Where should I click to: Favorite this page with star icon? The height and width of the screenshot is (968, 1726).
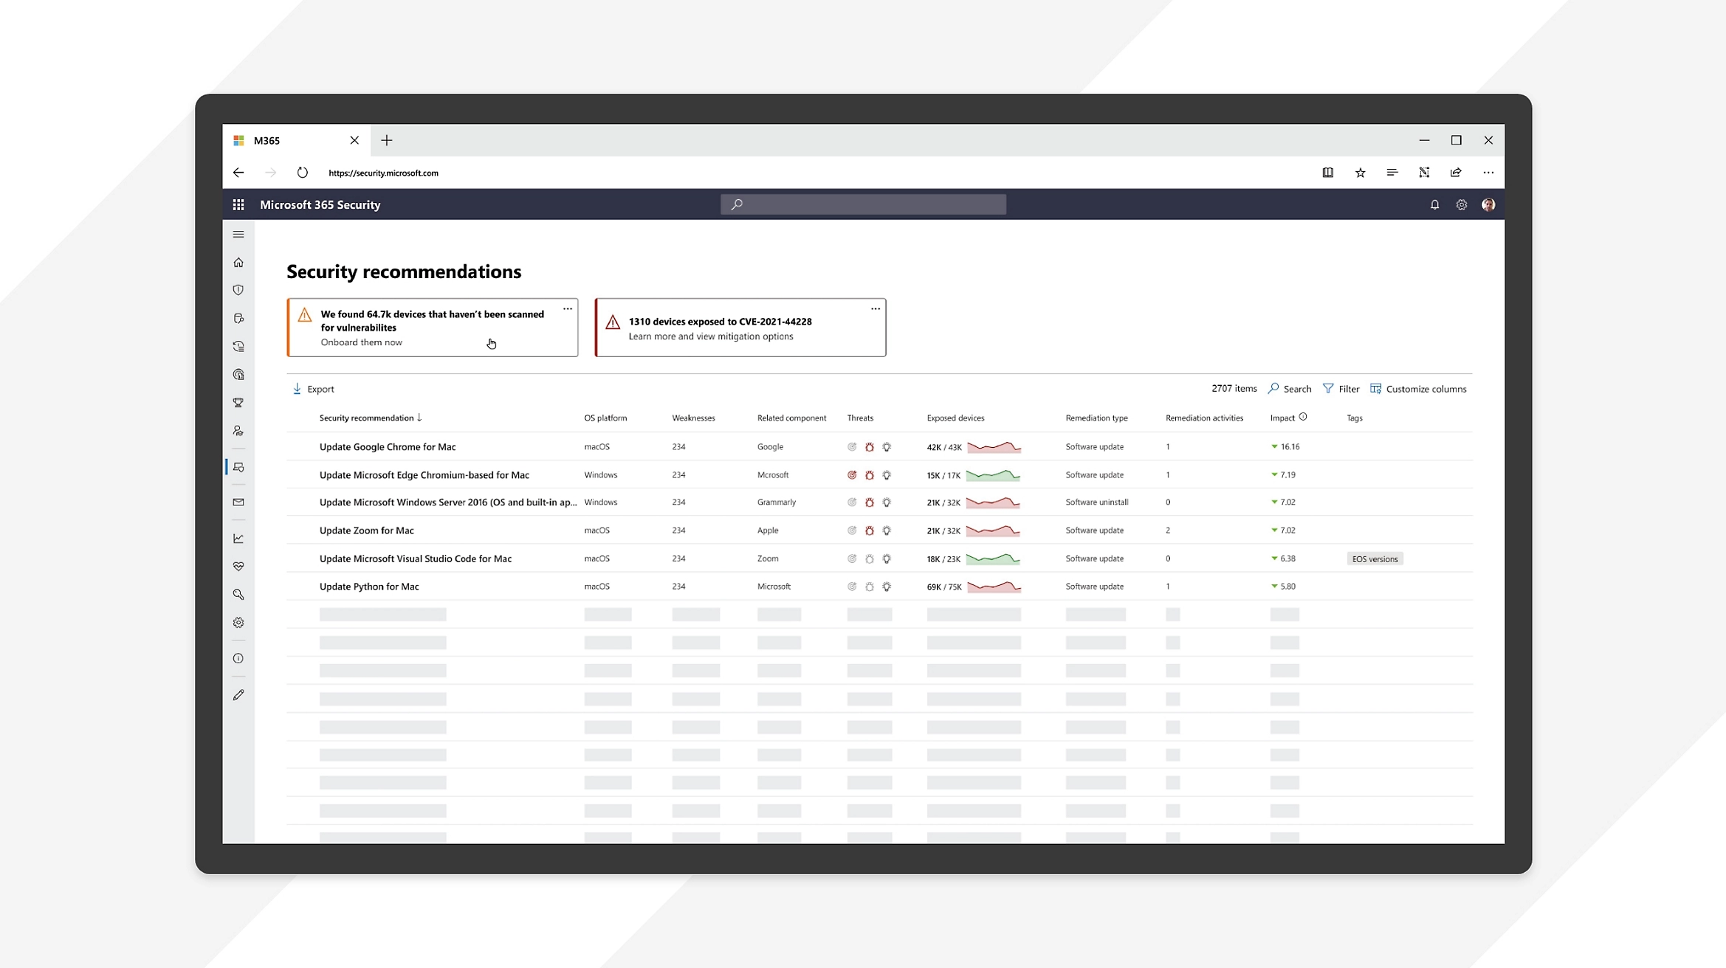1360,173
